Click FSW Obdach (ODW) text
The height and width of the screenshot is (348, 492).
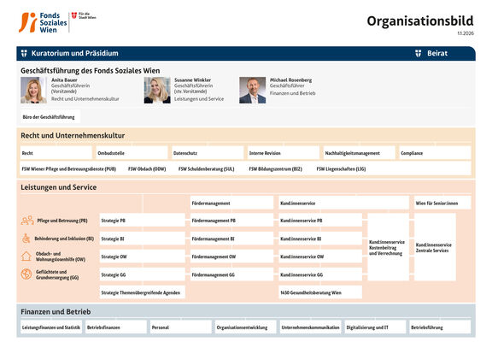pyautogui.click(x=147, y=169)
